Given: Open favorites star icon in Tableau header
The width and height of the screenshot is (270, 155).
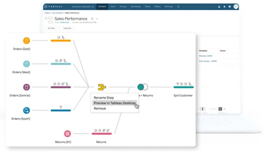Looking at the screenshot, I should click(x=224, y=7).
